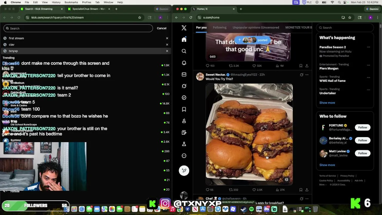This screenshot has height=215, width=382.
Task: Follow FORTUNE account
Action: click(363, 128)
